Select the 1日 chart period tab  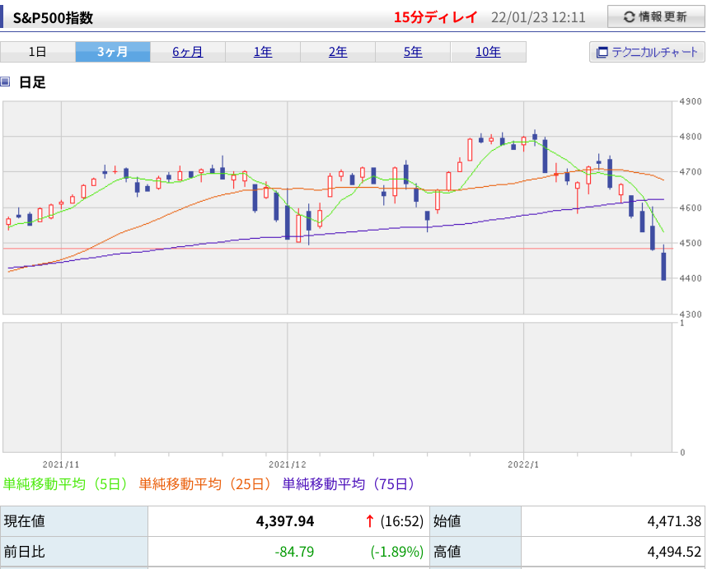38,52
